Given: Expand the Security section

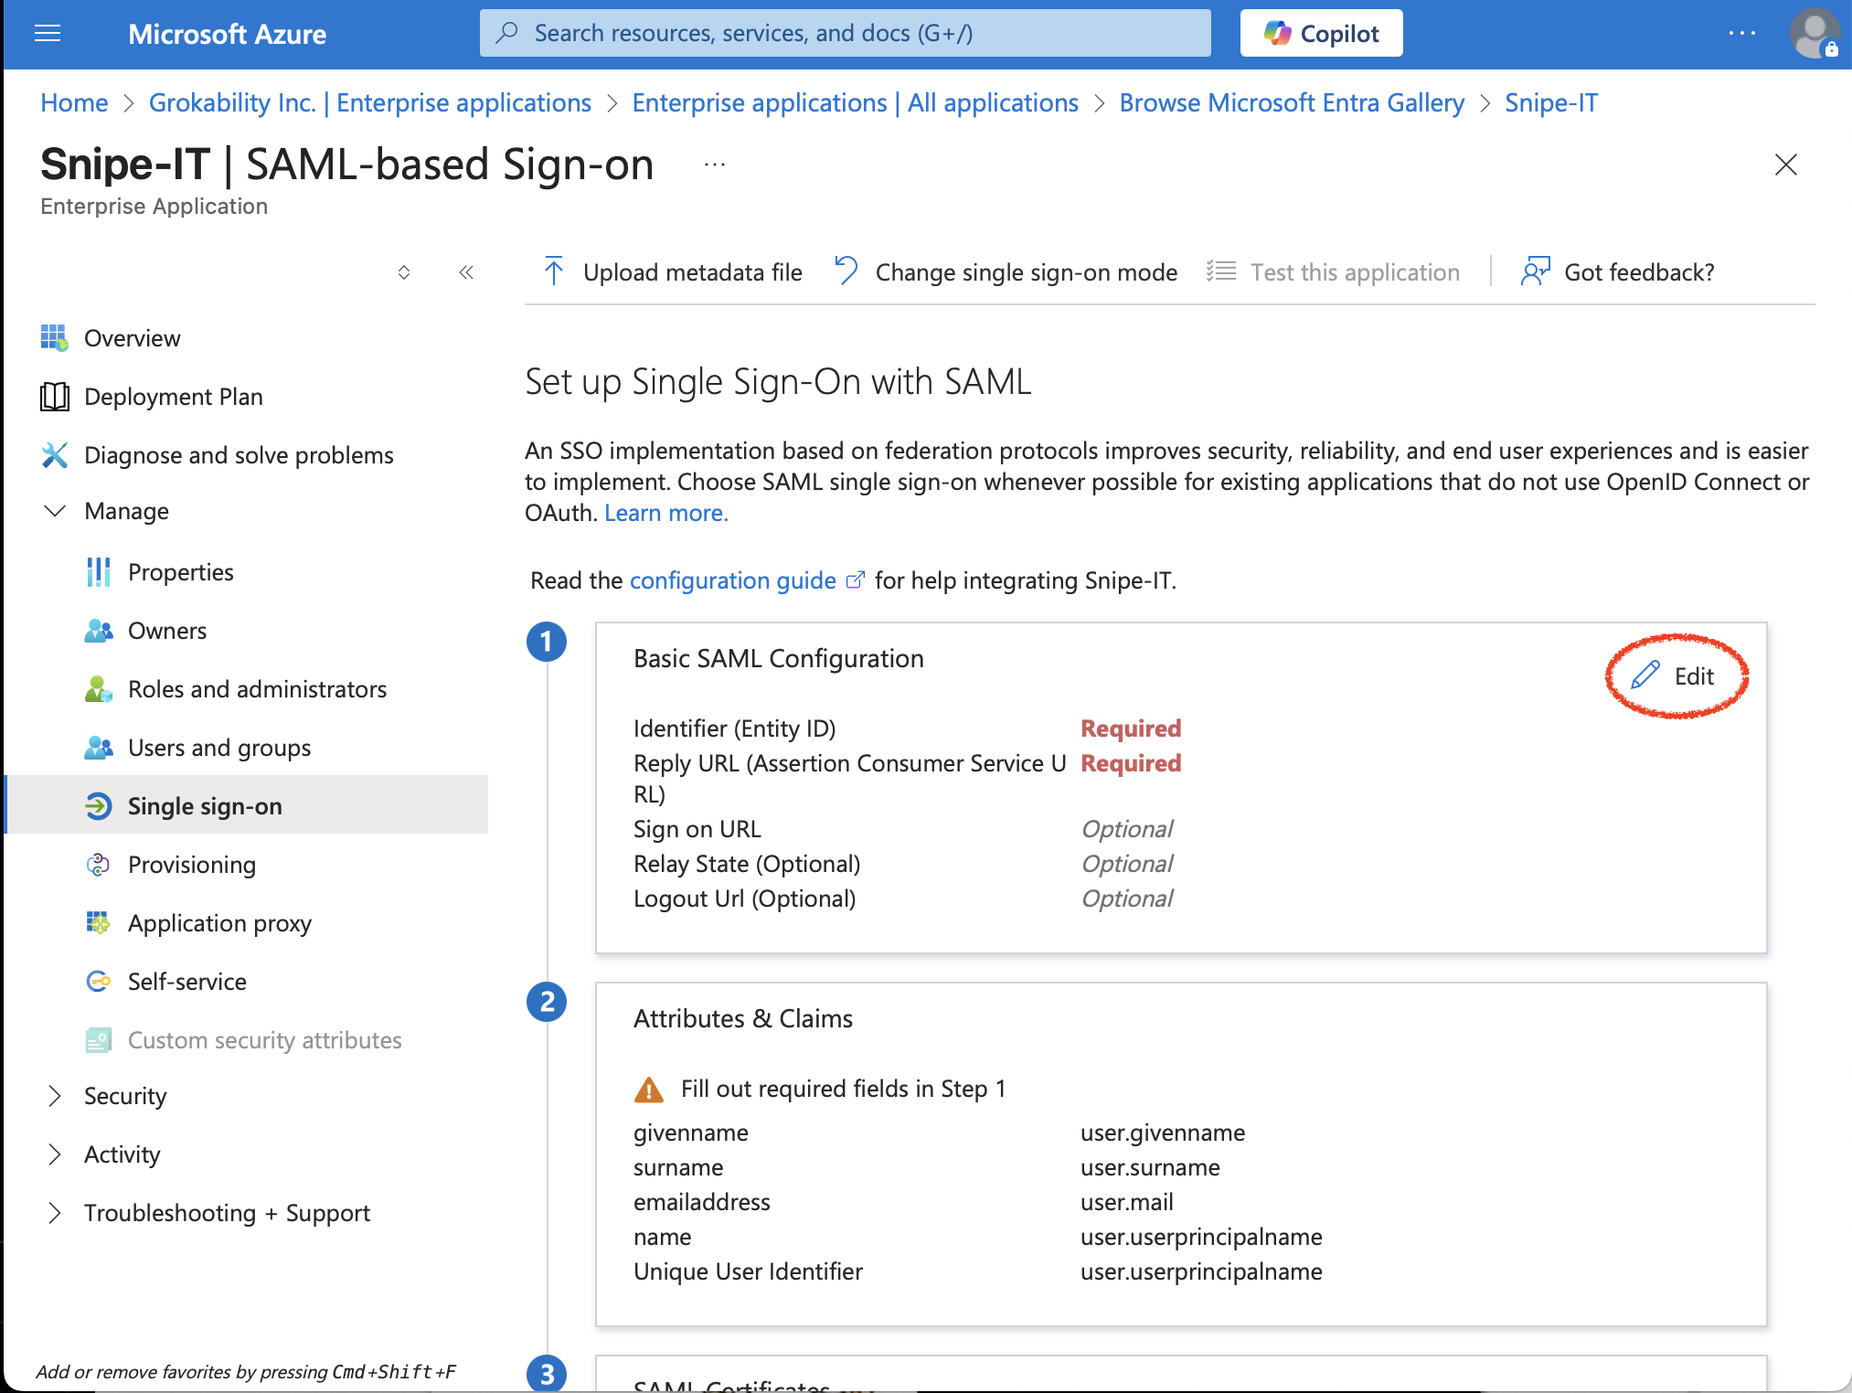Looking at the screenshot, I should [55, 1095].
